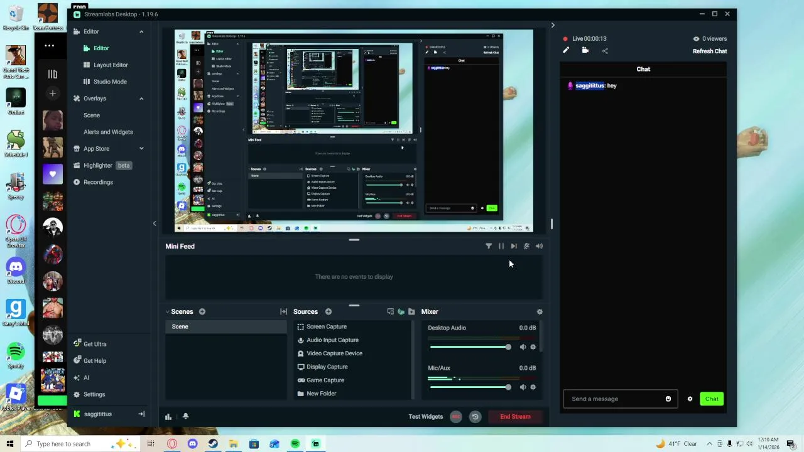Pause the Mini Feed alert queue
Screen dimensions: 804x452
point(501,246)
